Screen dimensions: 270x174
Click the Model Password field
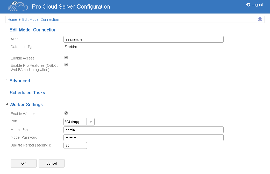[x=144, y=138]
